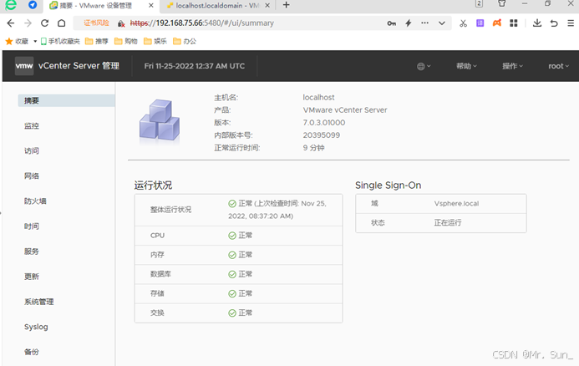This screenshot has width=579, height=366.
Task: Open the 娱乐 bookmarks folder
Action: [155, 42]
